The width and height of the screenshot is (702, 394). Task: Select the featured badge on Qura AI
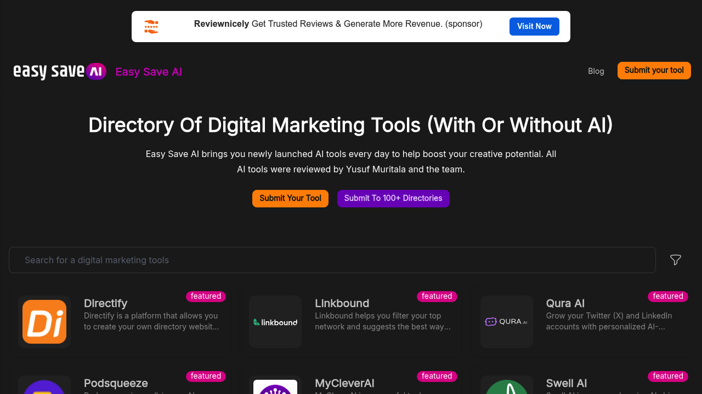[x=667, y=296]
